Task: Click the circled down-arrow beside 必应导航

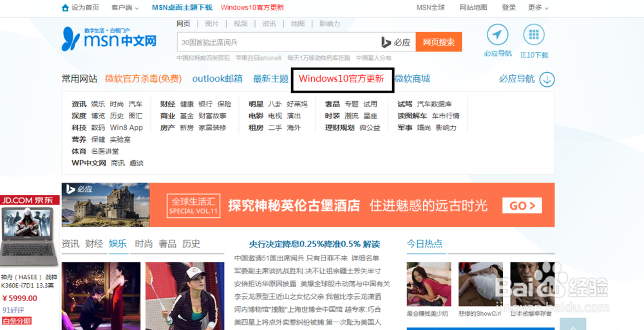Action: [x=547, y=80]
